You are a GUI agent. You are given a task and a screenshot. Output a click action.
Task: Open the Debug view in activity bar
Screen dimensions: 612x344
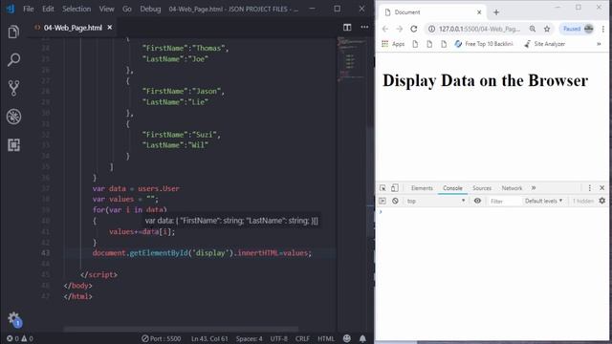pyautogui.click(x=13, y=117)
